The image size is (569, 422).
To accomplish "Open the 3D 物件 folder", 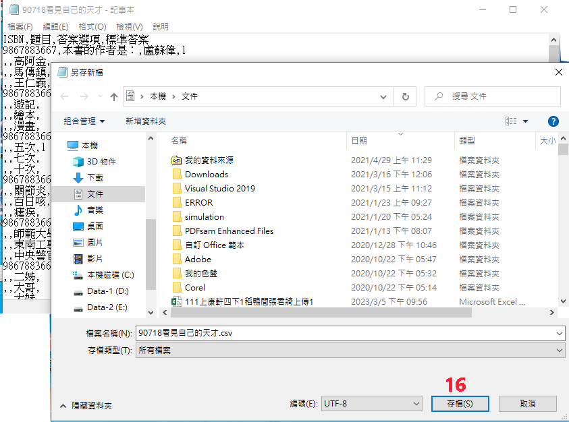I will point(94,162).
